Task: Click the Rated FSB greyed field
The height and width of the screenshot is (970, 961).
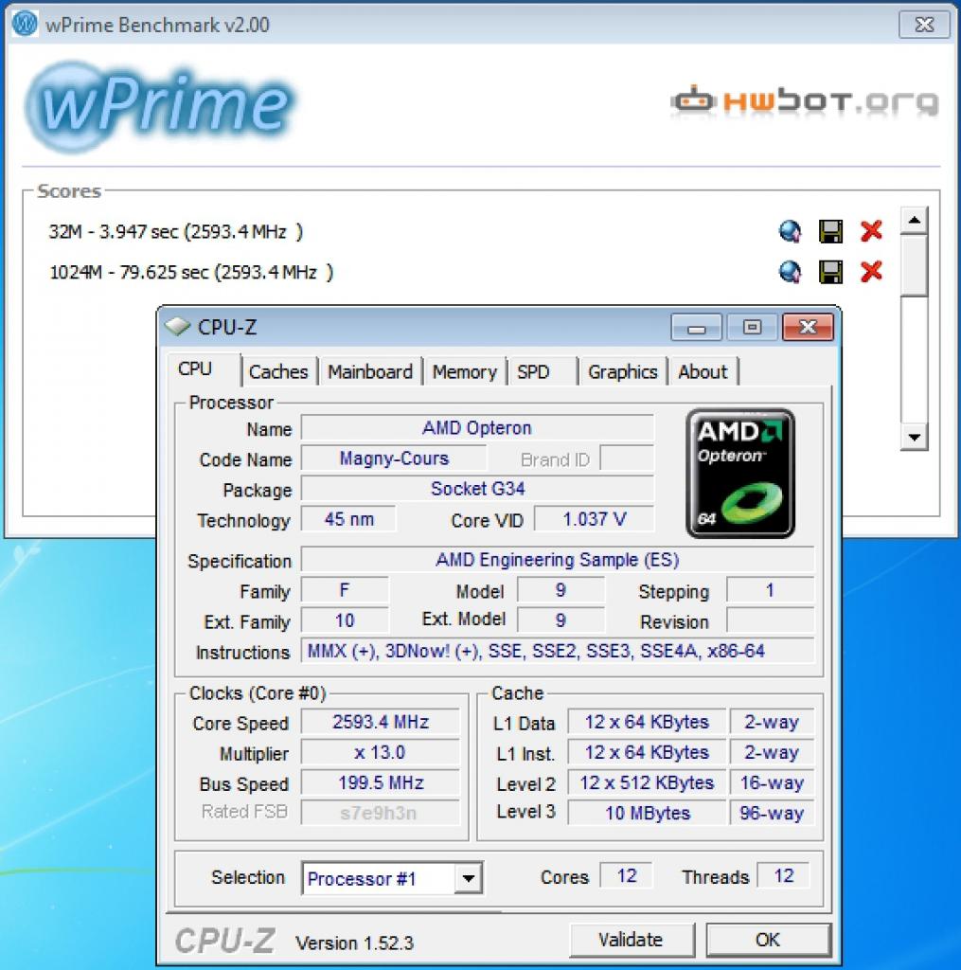Action: coord(381,812)
